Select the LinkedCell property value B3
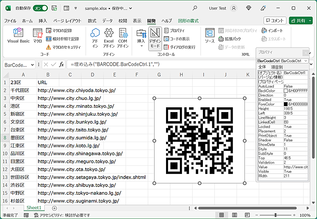The image size is (317, 219). [x=296, y=122]
